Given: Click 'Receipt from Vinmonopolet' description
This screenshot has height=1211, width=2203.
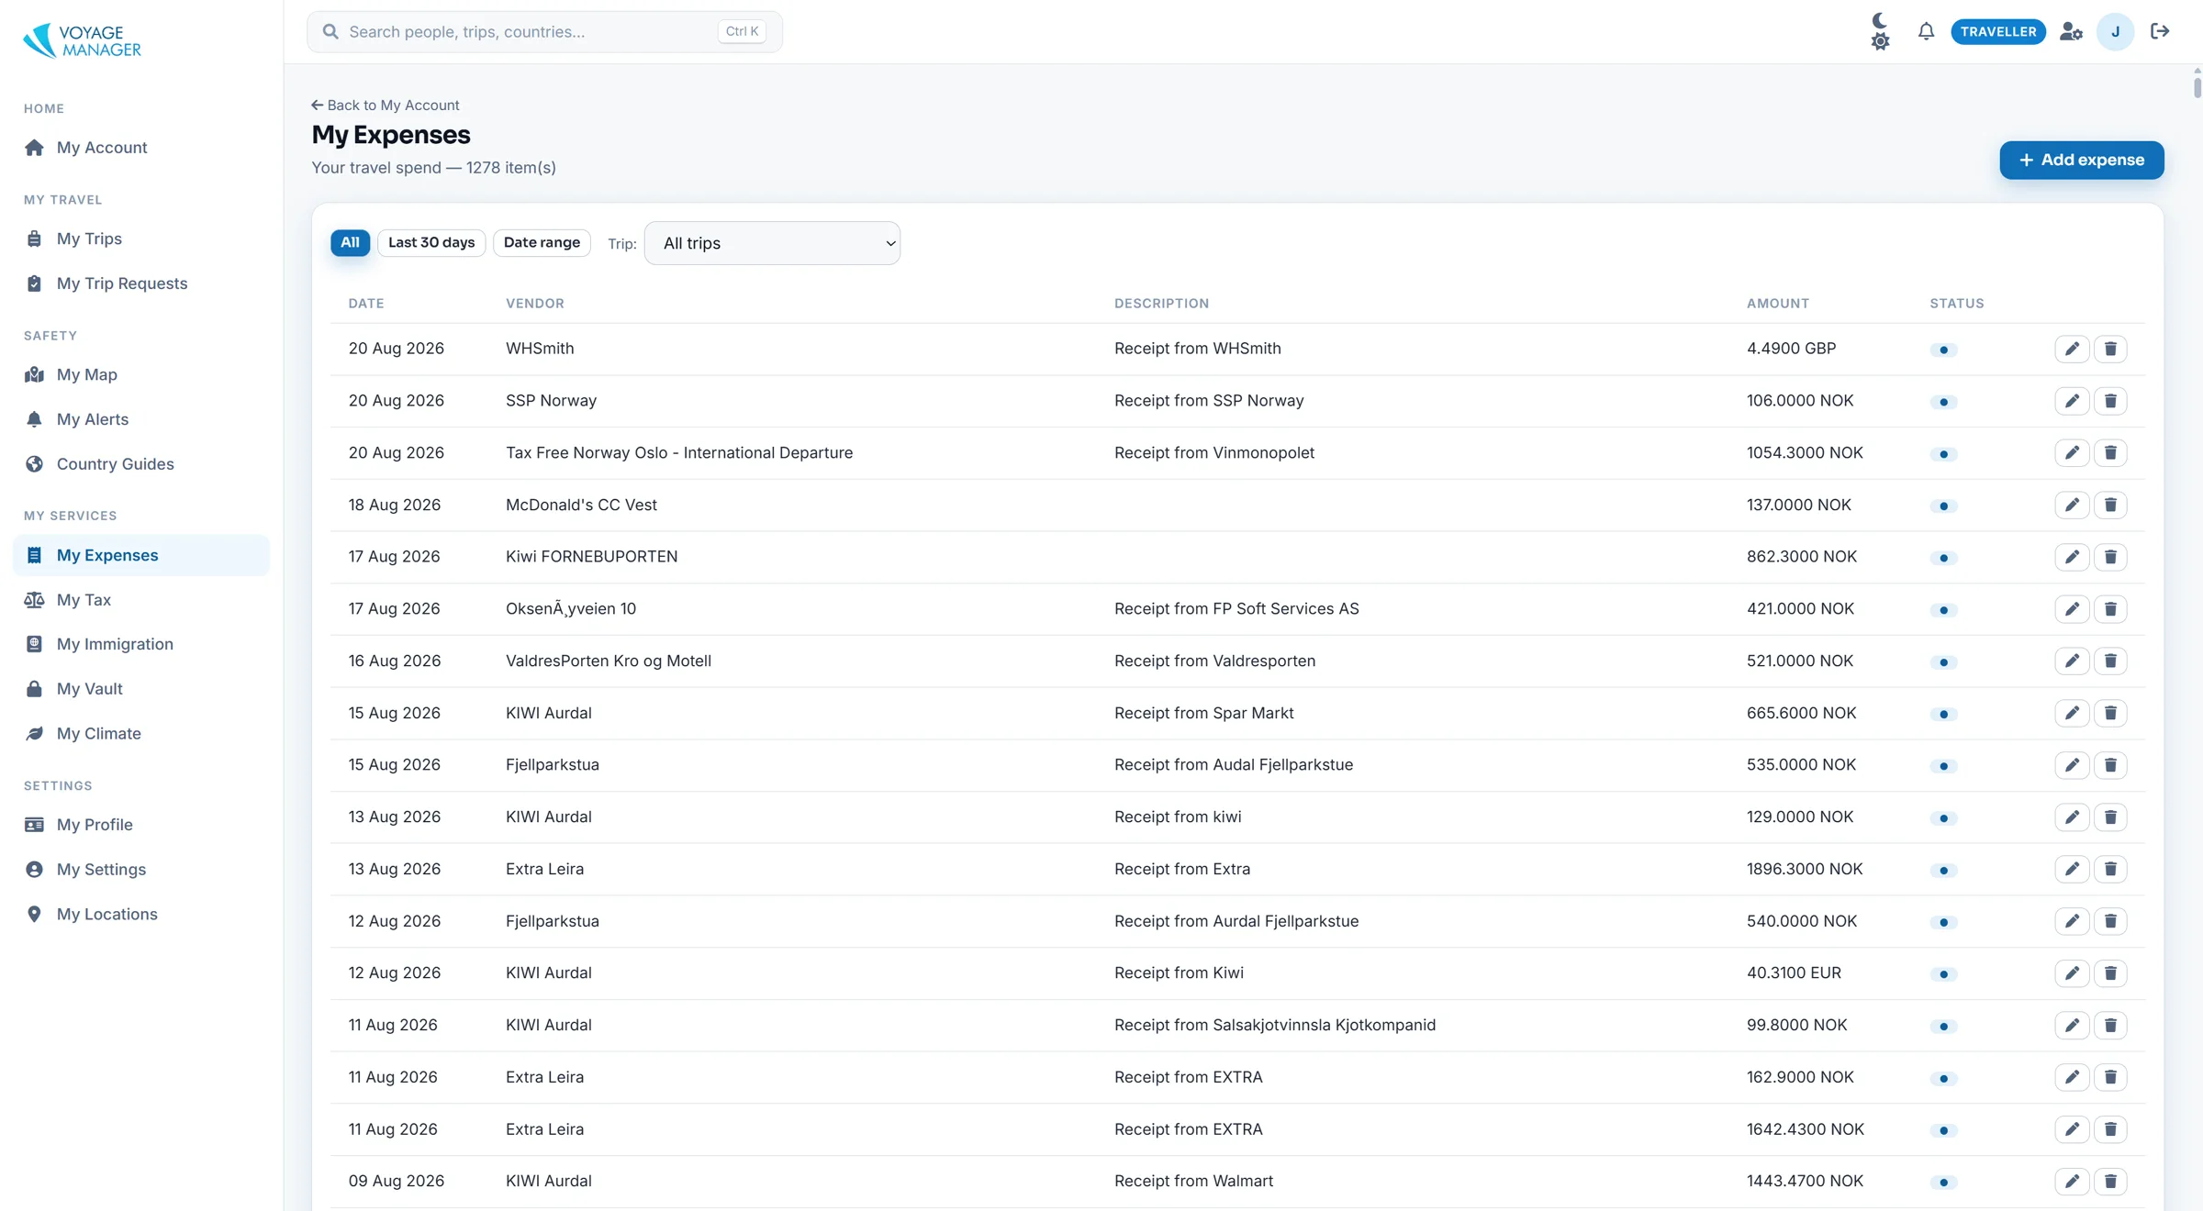Looking at the screenshot, I should click(1213, 452).
